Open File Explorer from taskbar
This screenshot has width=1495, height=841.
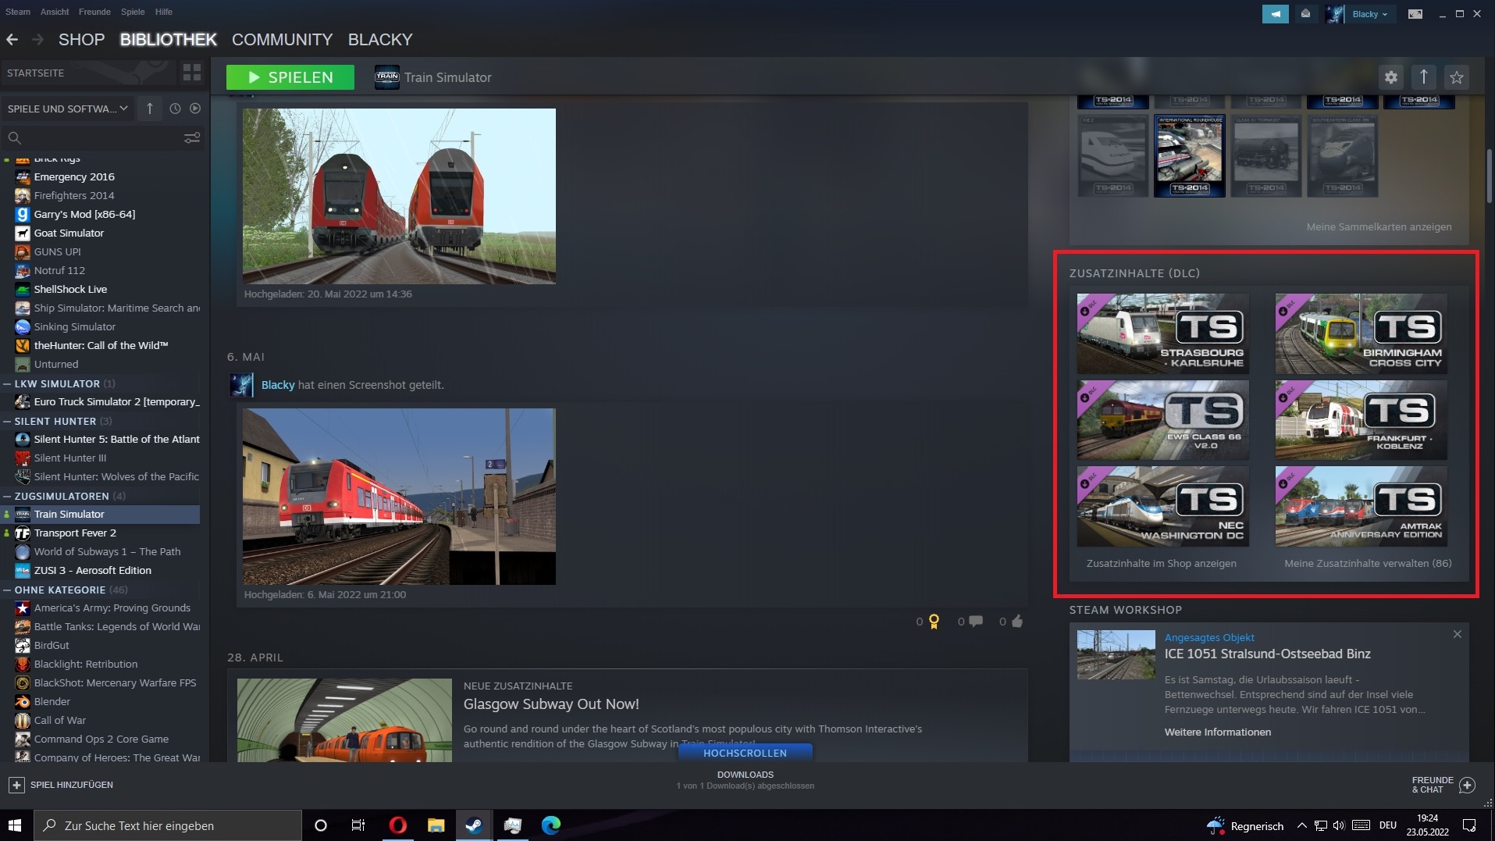pos(436,825)
